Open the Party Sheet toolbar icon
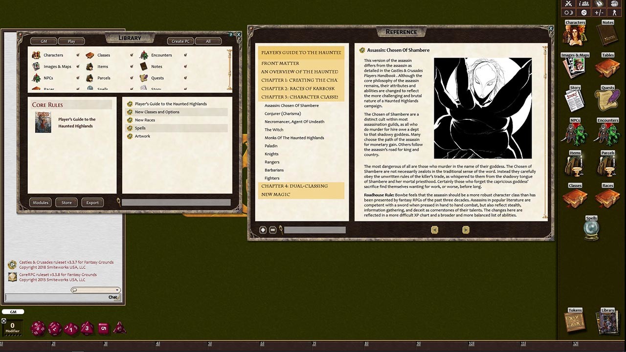 pos(583,4)
